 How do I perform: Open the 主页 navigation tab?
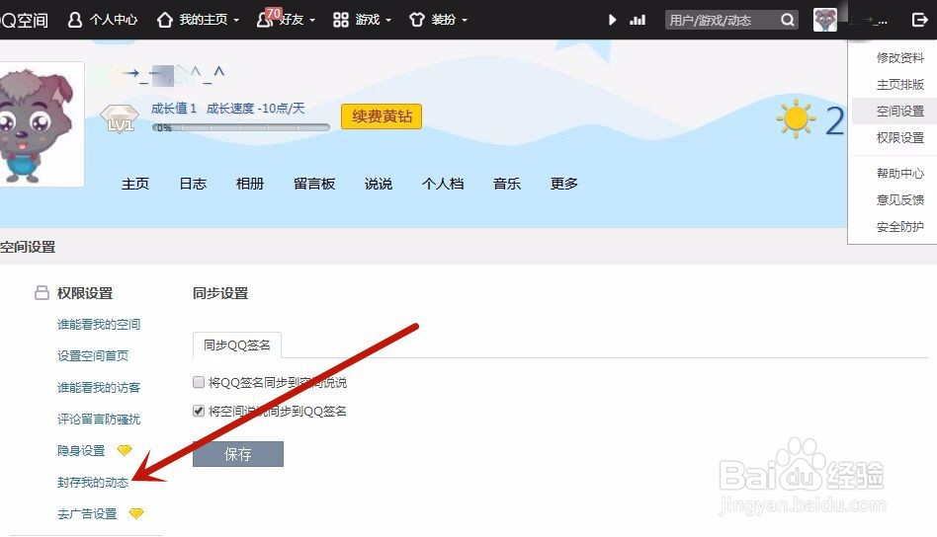pyautogui.click(x=135, y=184)
